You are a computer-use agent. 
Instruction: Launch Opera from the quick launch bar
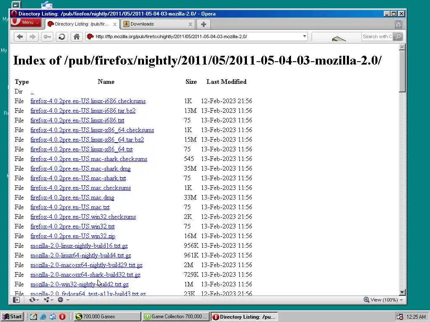coord(62,317)
